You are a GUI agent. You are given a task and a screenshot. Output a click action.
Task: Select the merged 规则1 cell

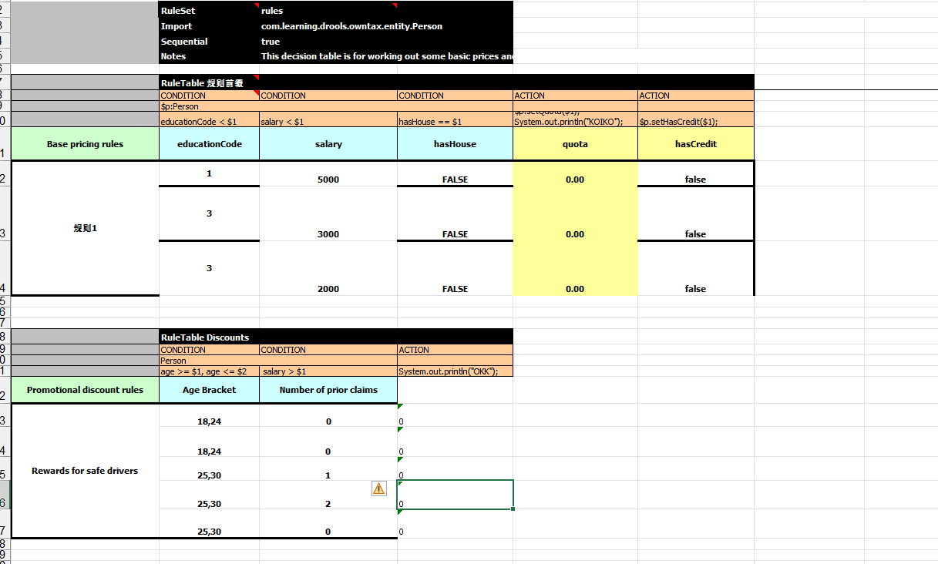click(85, 228)
